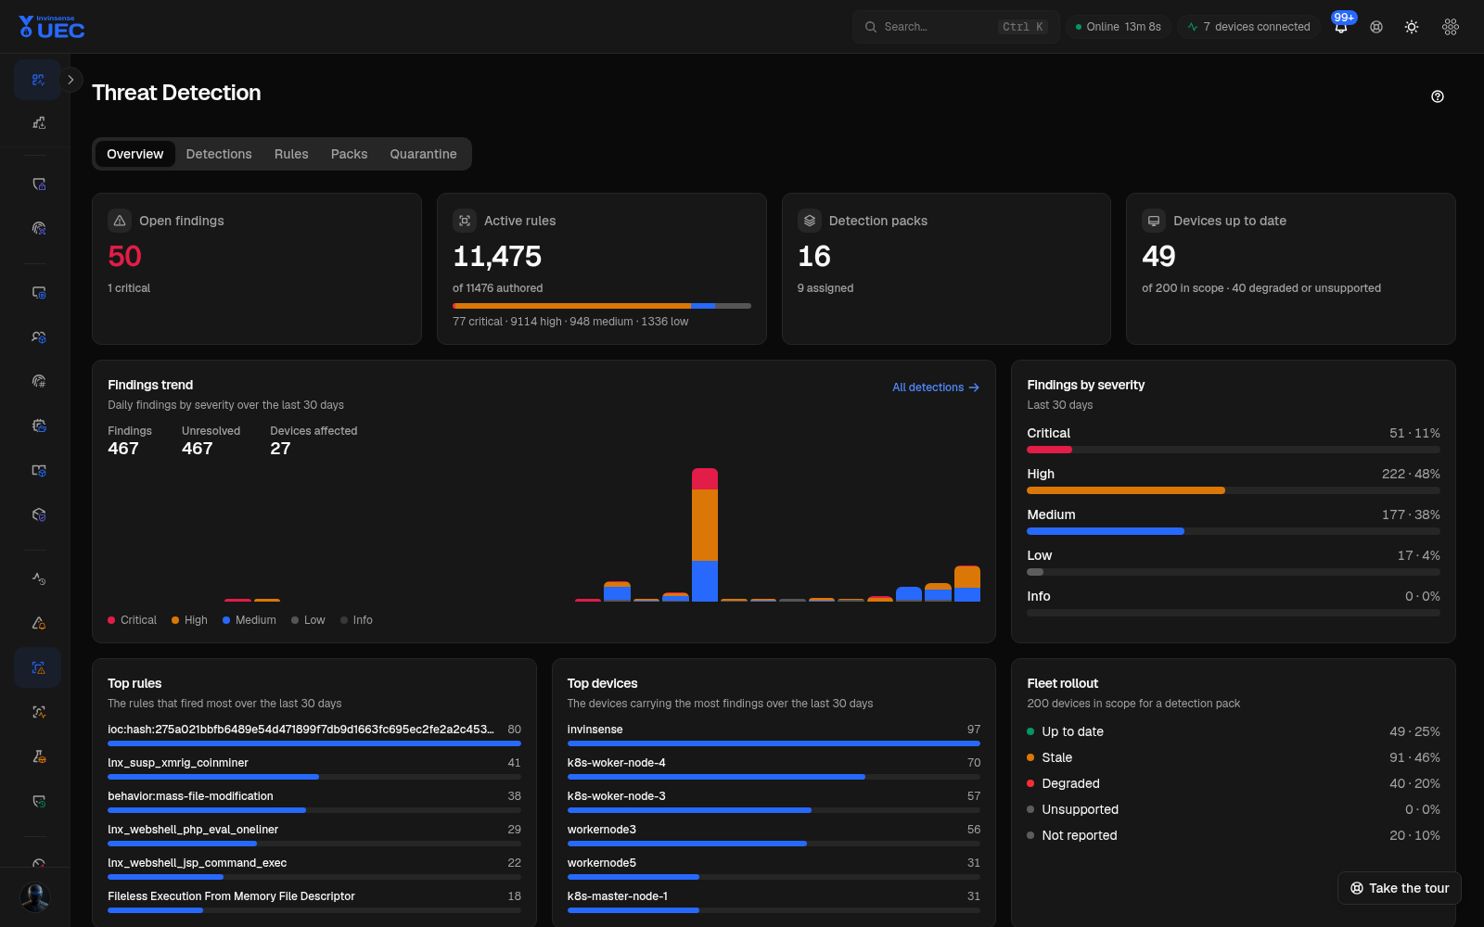
Task: Open the sidebar shield with clock icon
Action: 38,801
